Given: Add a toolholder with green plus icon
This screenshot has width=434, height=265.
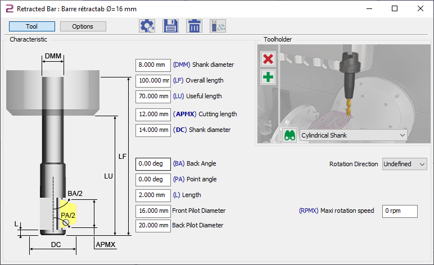Looking at the screenshot, I should [x=268, y=77].
